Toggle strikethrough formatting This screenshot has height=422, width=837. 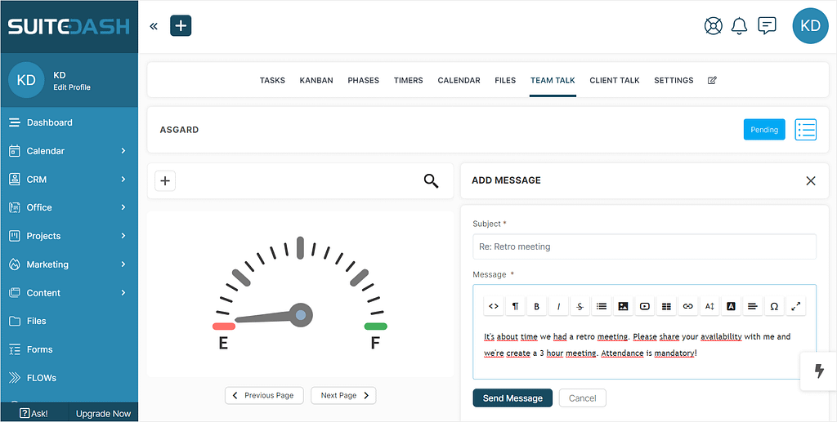[x=580, y=306]
